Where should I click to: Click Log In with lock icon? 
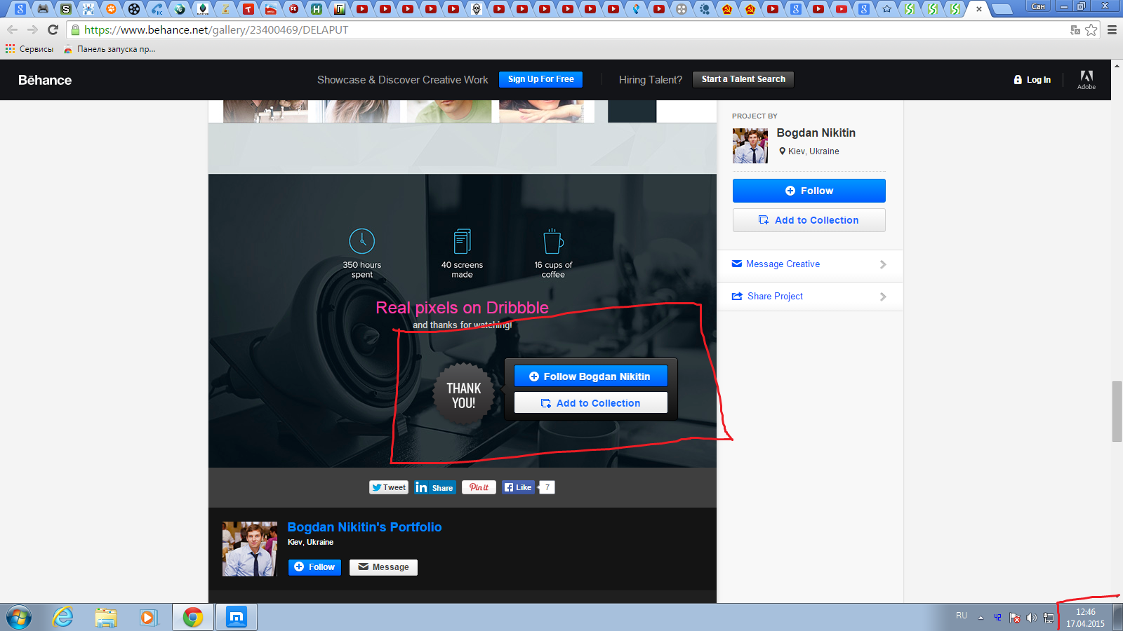tap(1032, 80)
